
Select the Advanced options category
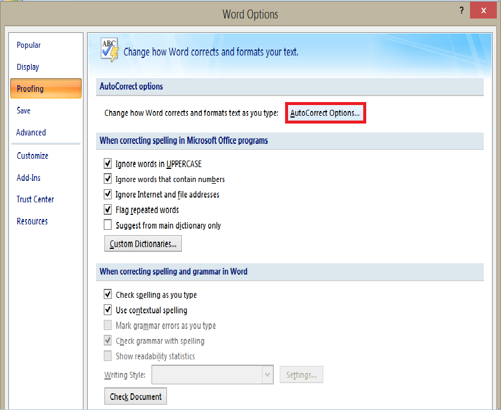point(31,132)
